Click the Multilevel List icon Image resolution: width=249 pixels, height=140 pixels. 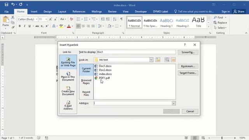coord(94,19)
